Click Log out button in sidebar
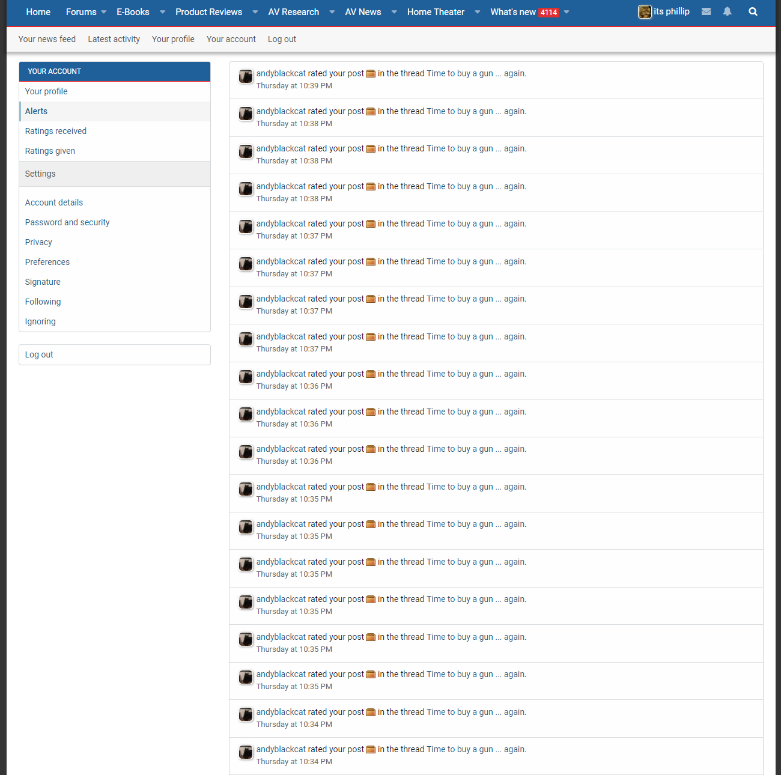This screenshot has height=775, width=781. pos(39,354)
